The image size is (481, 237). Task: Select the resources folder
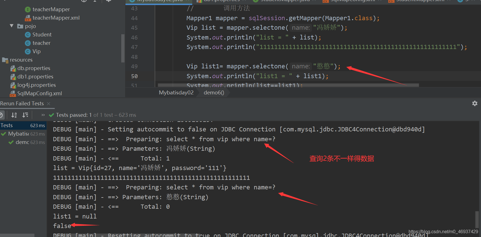tap(21, 60)
